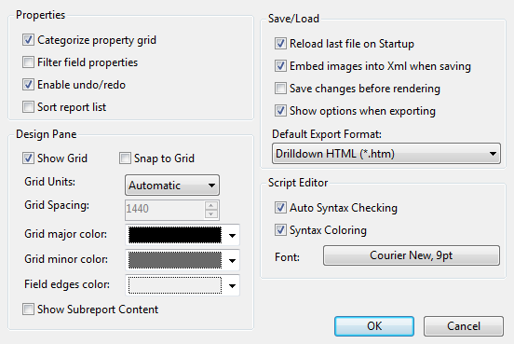This screenshot has width=514, height=344.
Task: Uncheck Categorize property grid
Action: pos(28,40)
